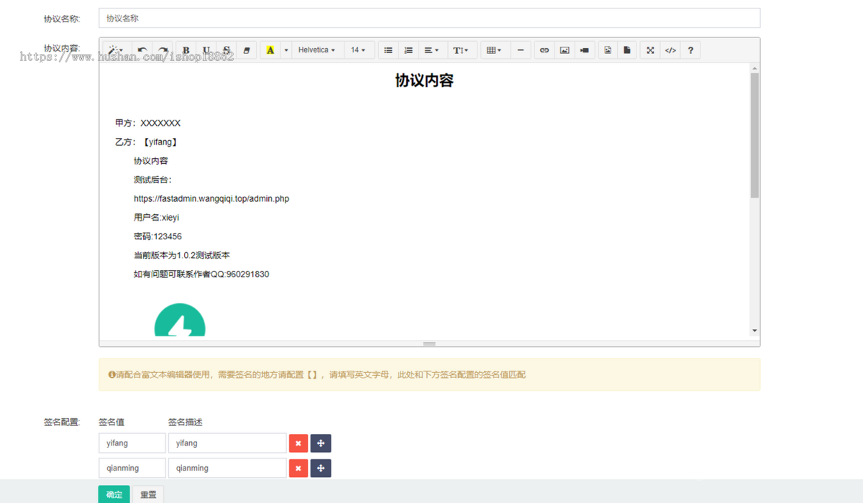Open the Helvetica font family dropdown

click(x=317, y=50)
